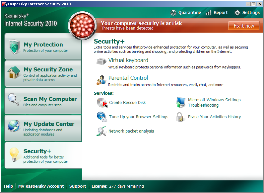
Task: Click the My Security Zone house icon
Action: [x=14, y=72]
